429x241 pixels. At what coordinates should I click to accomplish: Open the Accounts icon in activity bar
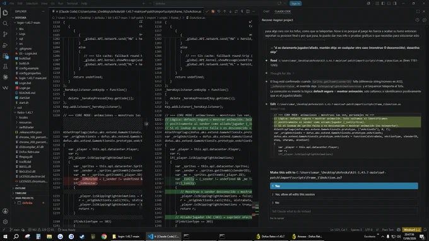tap(5, 211)
